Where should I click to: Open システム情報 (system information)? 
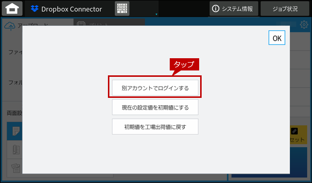click(x=234, y=8)
